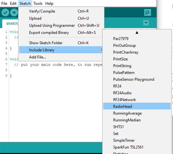Image resolution: width=173 pixels, height=154 pixels.
Task: Select the SimpleTimer library
Action: [x=124, y=140]
